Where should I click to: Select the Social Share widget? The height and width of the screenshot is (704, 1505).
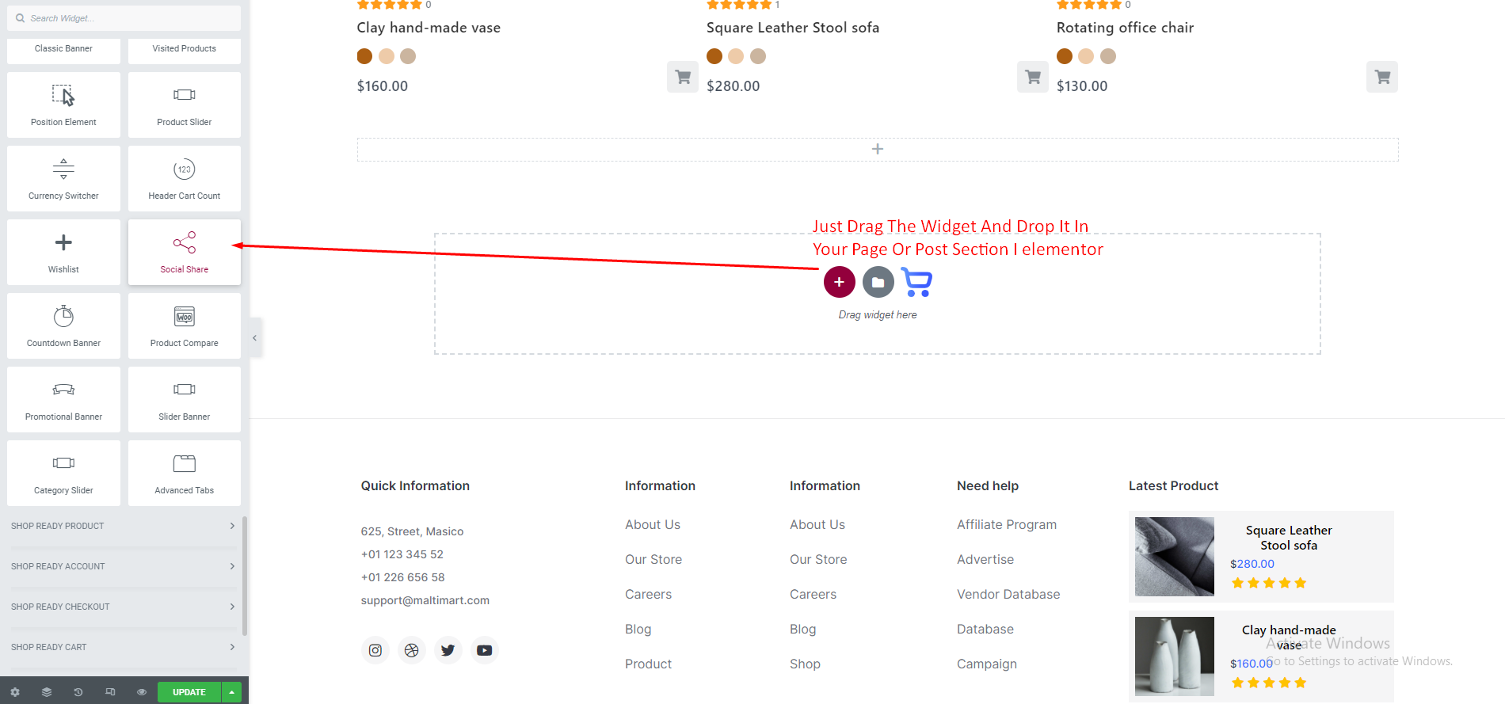[184, 252]
